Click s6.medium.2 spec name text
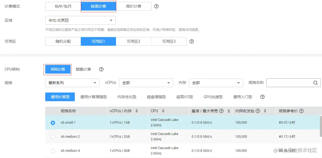Image resolution: width=322 pixels, height=158 pixels. click(70, 136)
